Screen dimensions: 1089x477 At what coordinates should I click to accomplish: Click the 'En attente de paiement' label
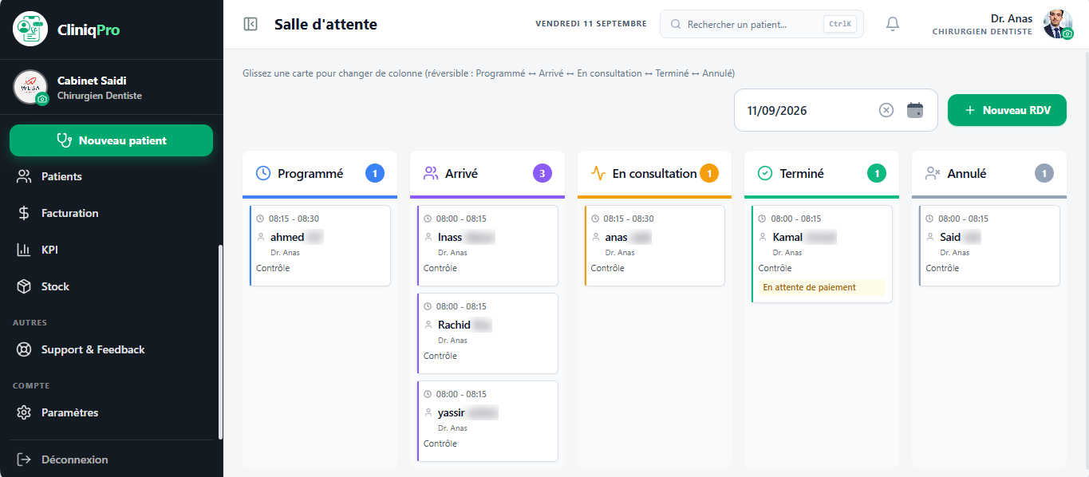(822, 287)
